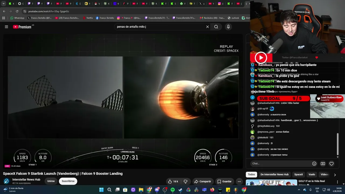
Task: Open the YouTube guide hamburger menu
Action: (x=6, y=27)
